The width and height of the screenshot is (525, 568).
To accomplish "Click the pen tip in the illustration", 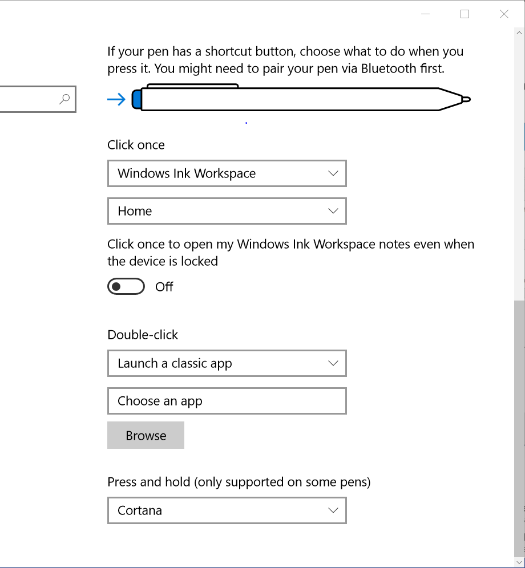I will coord(465,99).
